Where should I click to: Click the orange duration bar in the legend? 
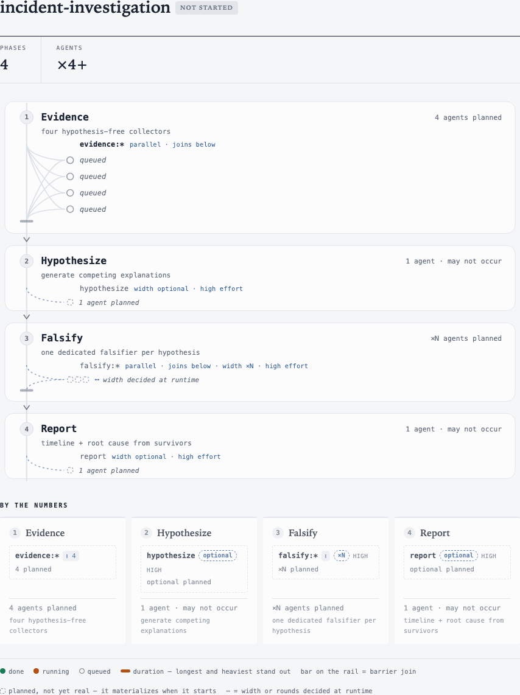(125, 671)
